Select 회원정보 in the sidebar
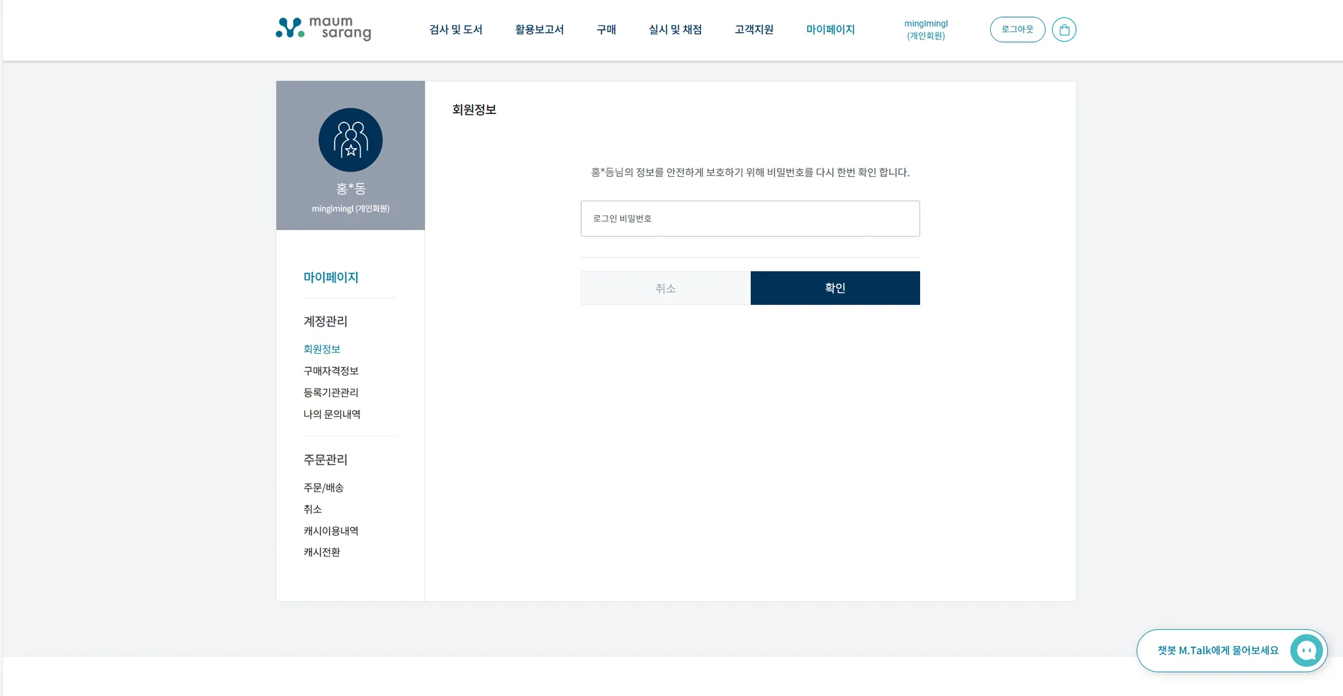The height and width of the screenshot is (696, 1343). pyautogui.click(x=322, y=349)
